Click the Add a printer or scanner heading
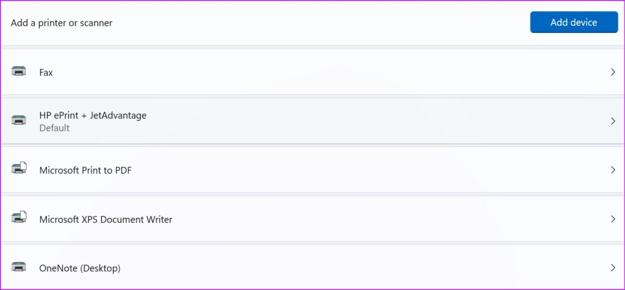 click(x=62, y=23)
